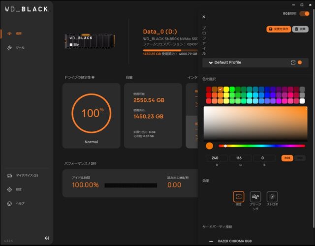This screenshot has height=246, width=315.
Task: Click the Normal health status label
Action: point(91,142)
